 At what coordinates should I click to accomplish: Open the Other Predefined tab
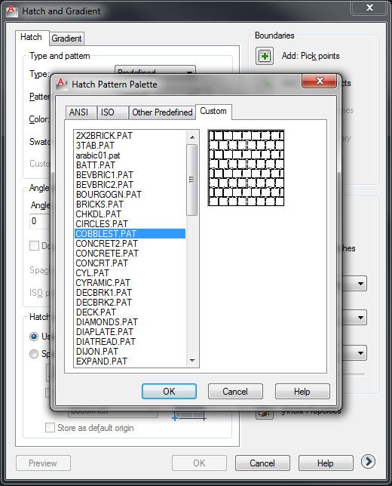[162, 112]
